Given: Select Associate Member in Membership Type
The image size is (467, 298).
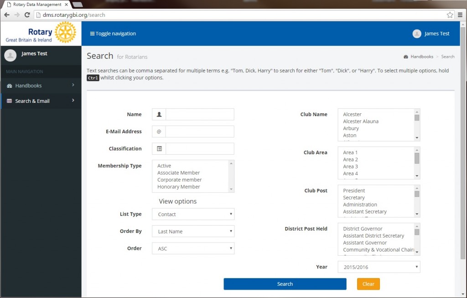Looking at the screenshot, I should pyautogui.click(x=178, y=172).
